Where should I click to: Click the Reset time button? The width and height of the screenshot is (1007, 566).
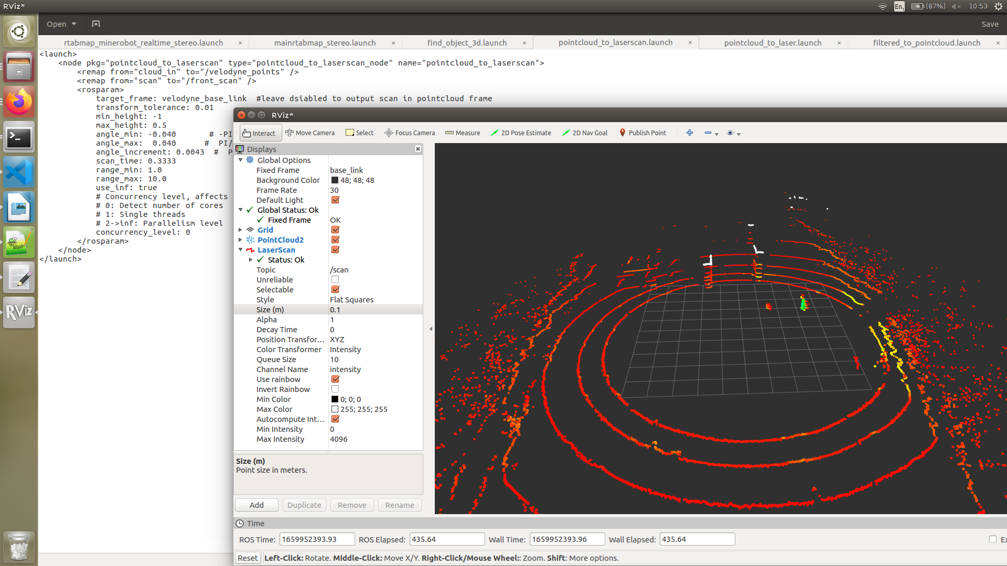point(248,558)
